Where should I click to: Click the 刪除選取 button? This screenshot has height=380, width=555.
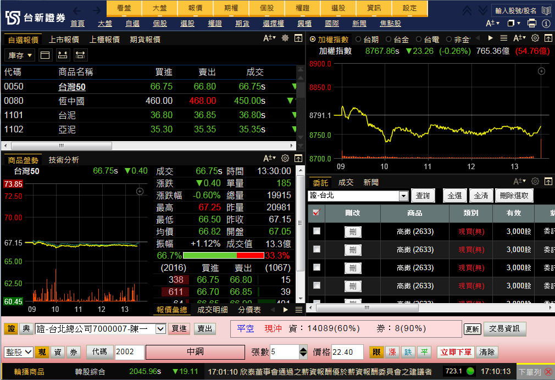(514, 195)
